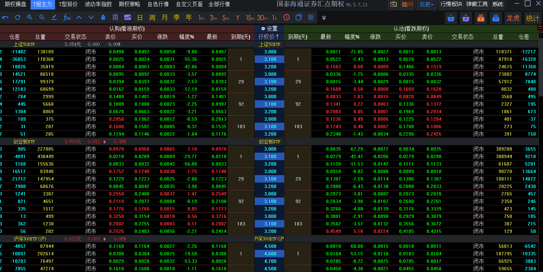The height and width of the screenshot is (272, 543).
Task: Click the put volume value 309200
Action: [x=504, y=149]
